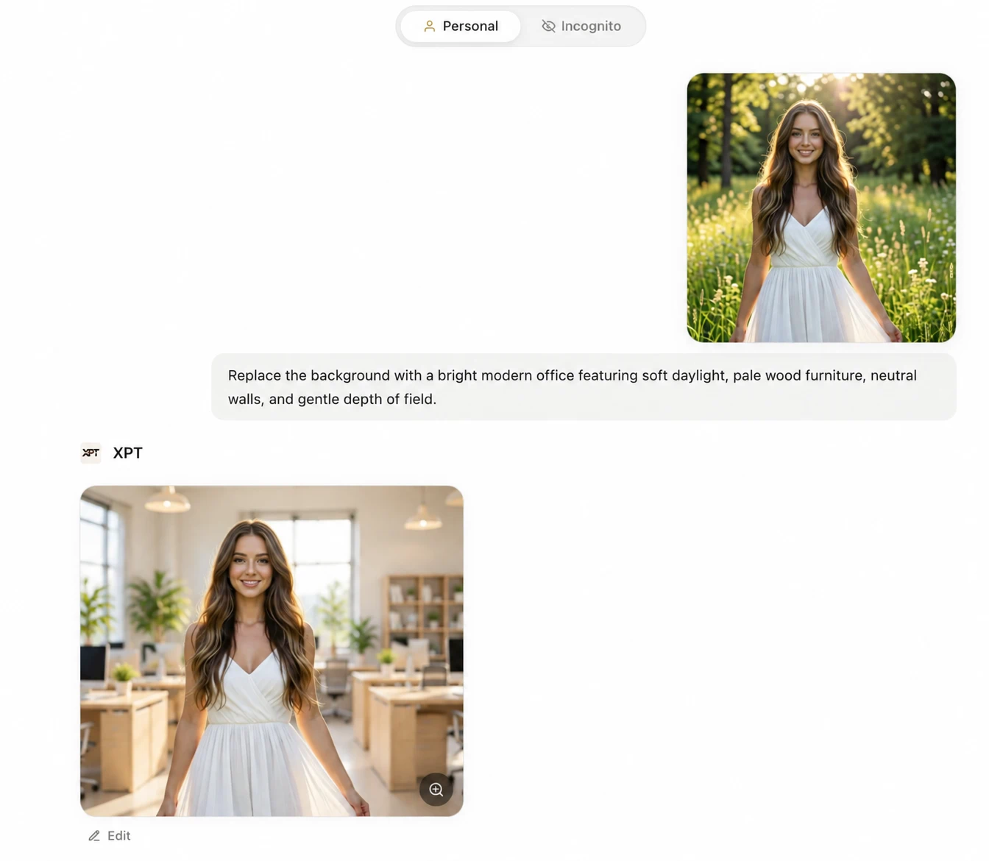Viewport: 989px width, 861px height.
Task: Click the Edit button below the image
Action: pos(110,836)
